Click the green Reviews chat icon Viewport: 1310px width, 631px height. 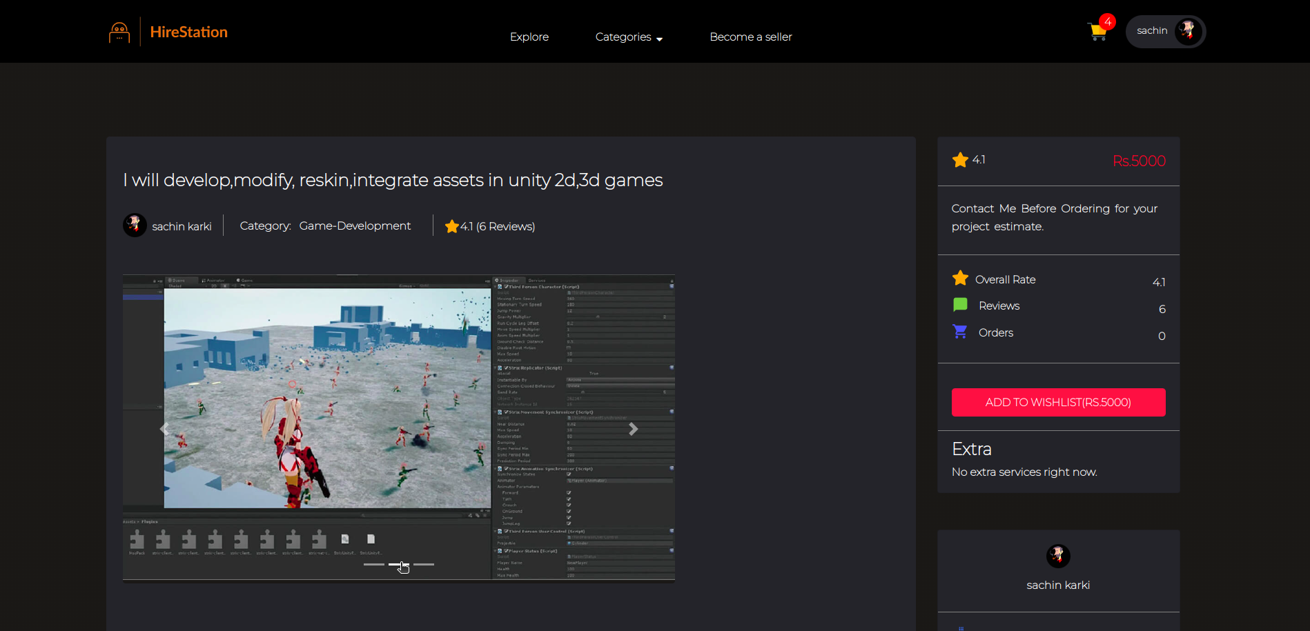coord(960,305)
